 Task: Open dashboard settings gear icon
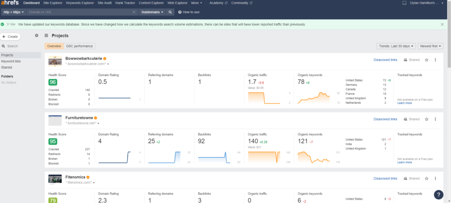click(x=37, y=36)
